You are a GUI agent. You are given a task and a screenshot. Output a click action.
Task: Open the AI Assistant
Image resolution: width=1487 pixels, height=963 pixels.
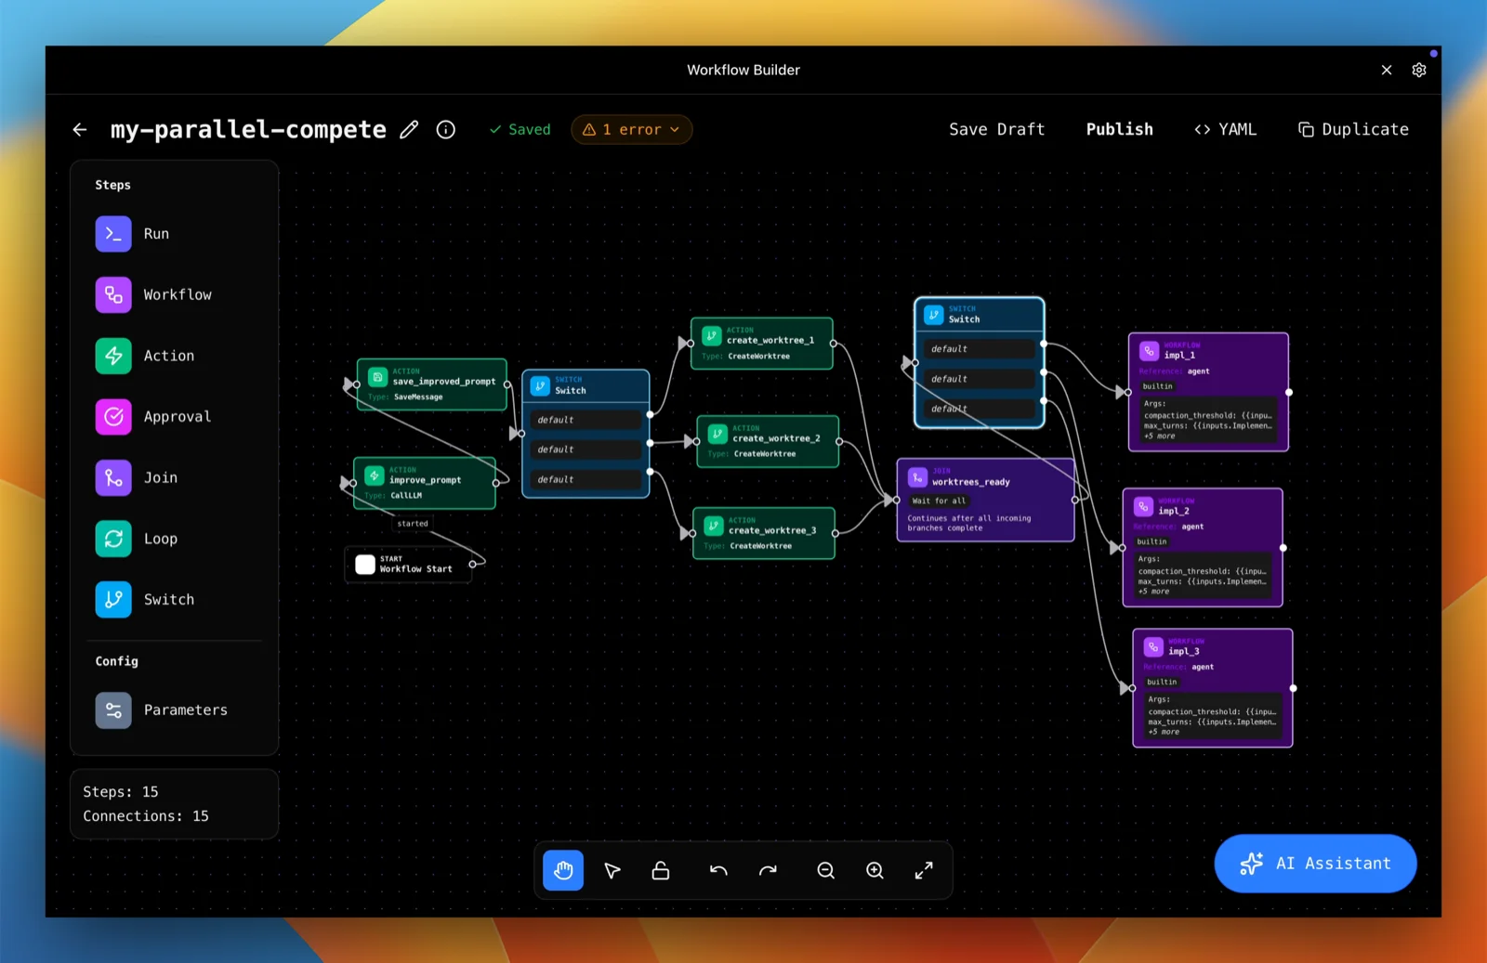coord(1316,864)
